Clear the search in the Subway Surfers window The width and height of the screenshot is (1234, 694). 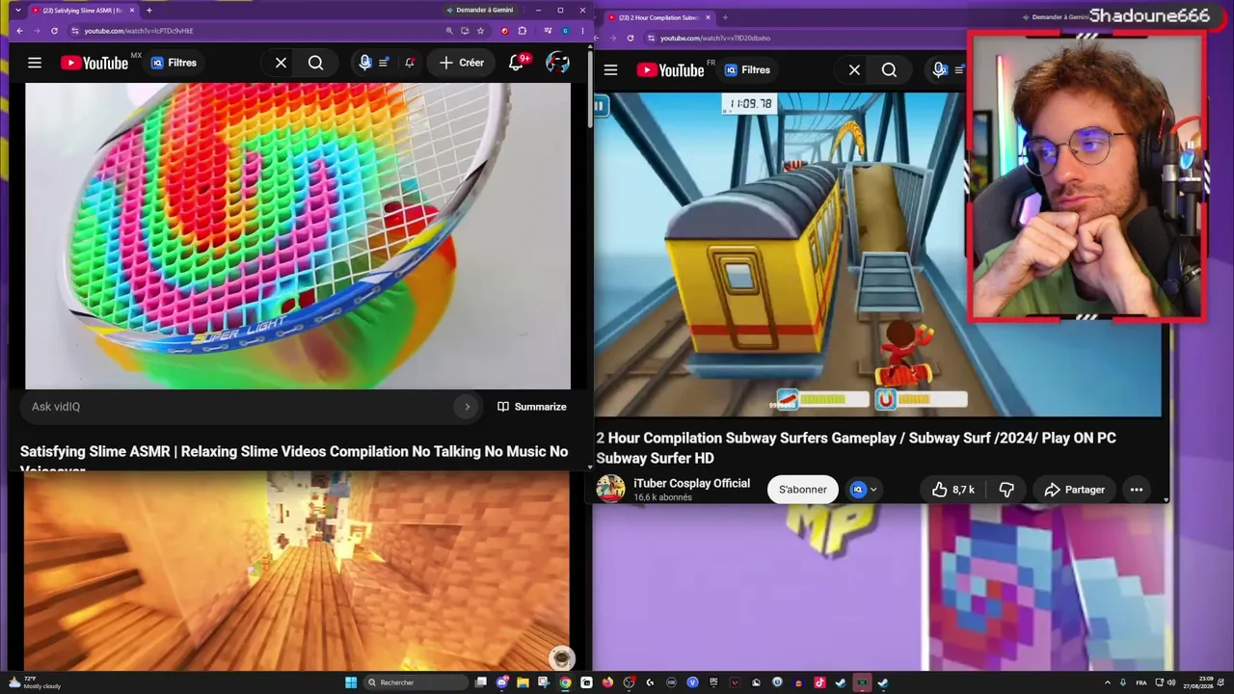[854, 69]
